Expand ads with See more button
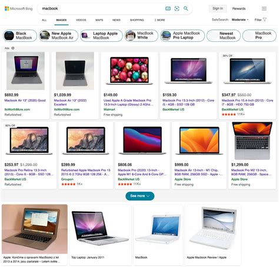The image size is (279, 267). 139,196
